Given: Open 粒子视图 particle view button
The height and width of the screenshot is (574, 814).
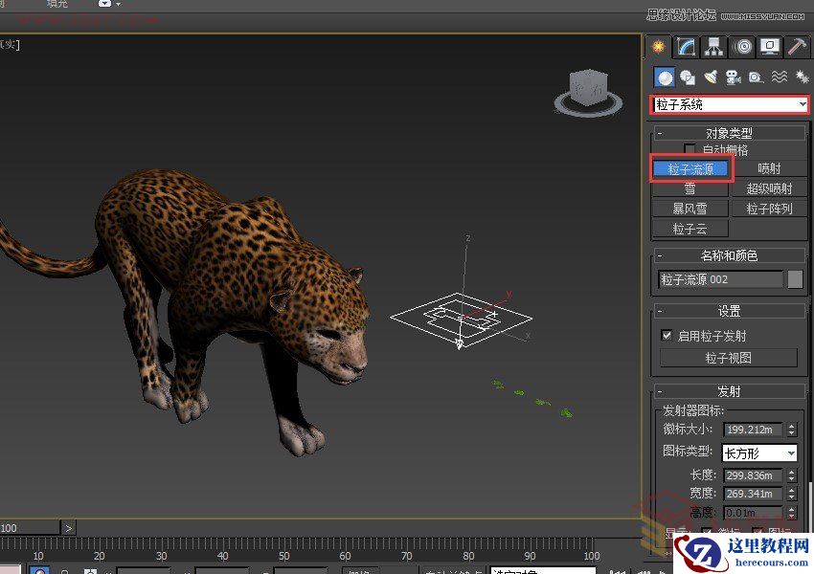Looking at the screenshot, I should click(728, 358).
